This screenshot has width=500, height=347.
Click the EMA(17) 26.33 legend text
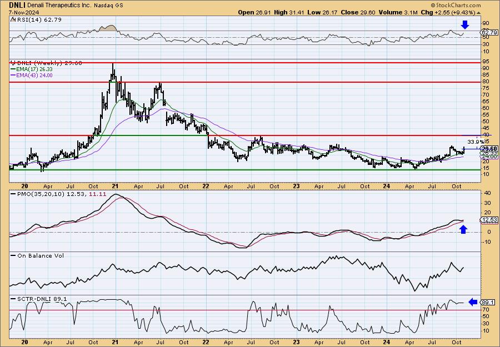click(34, 69)
